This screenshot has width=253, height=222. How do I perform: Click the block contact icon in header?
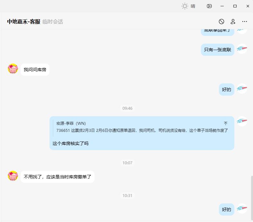point(221,21)
